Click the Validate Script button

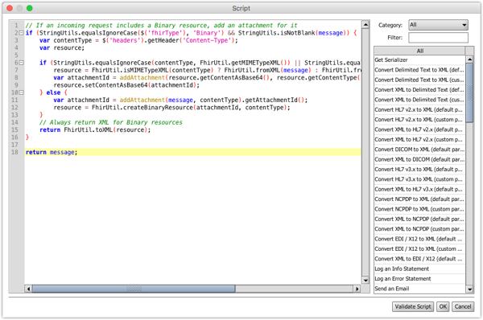click(413, 306)
